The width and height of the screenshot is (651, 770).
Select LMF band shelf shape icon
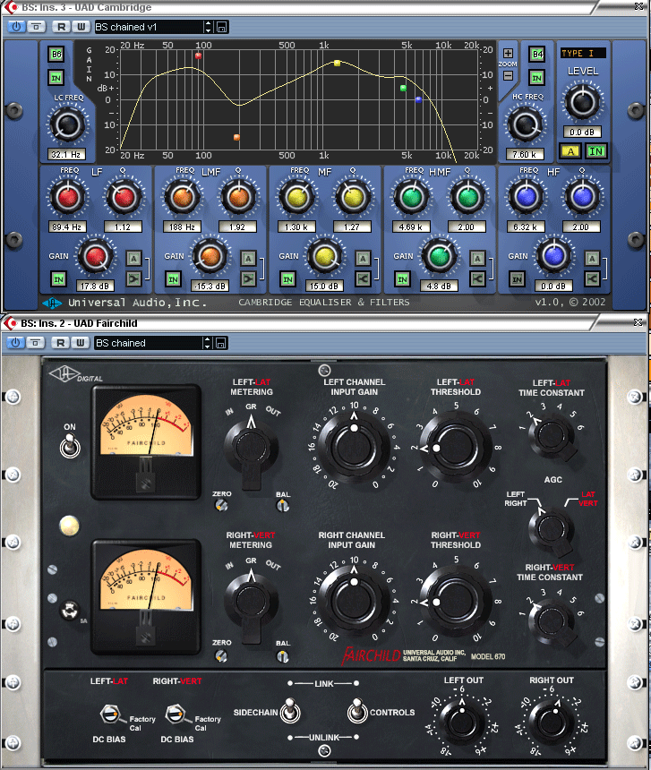pos(248,279)
